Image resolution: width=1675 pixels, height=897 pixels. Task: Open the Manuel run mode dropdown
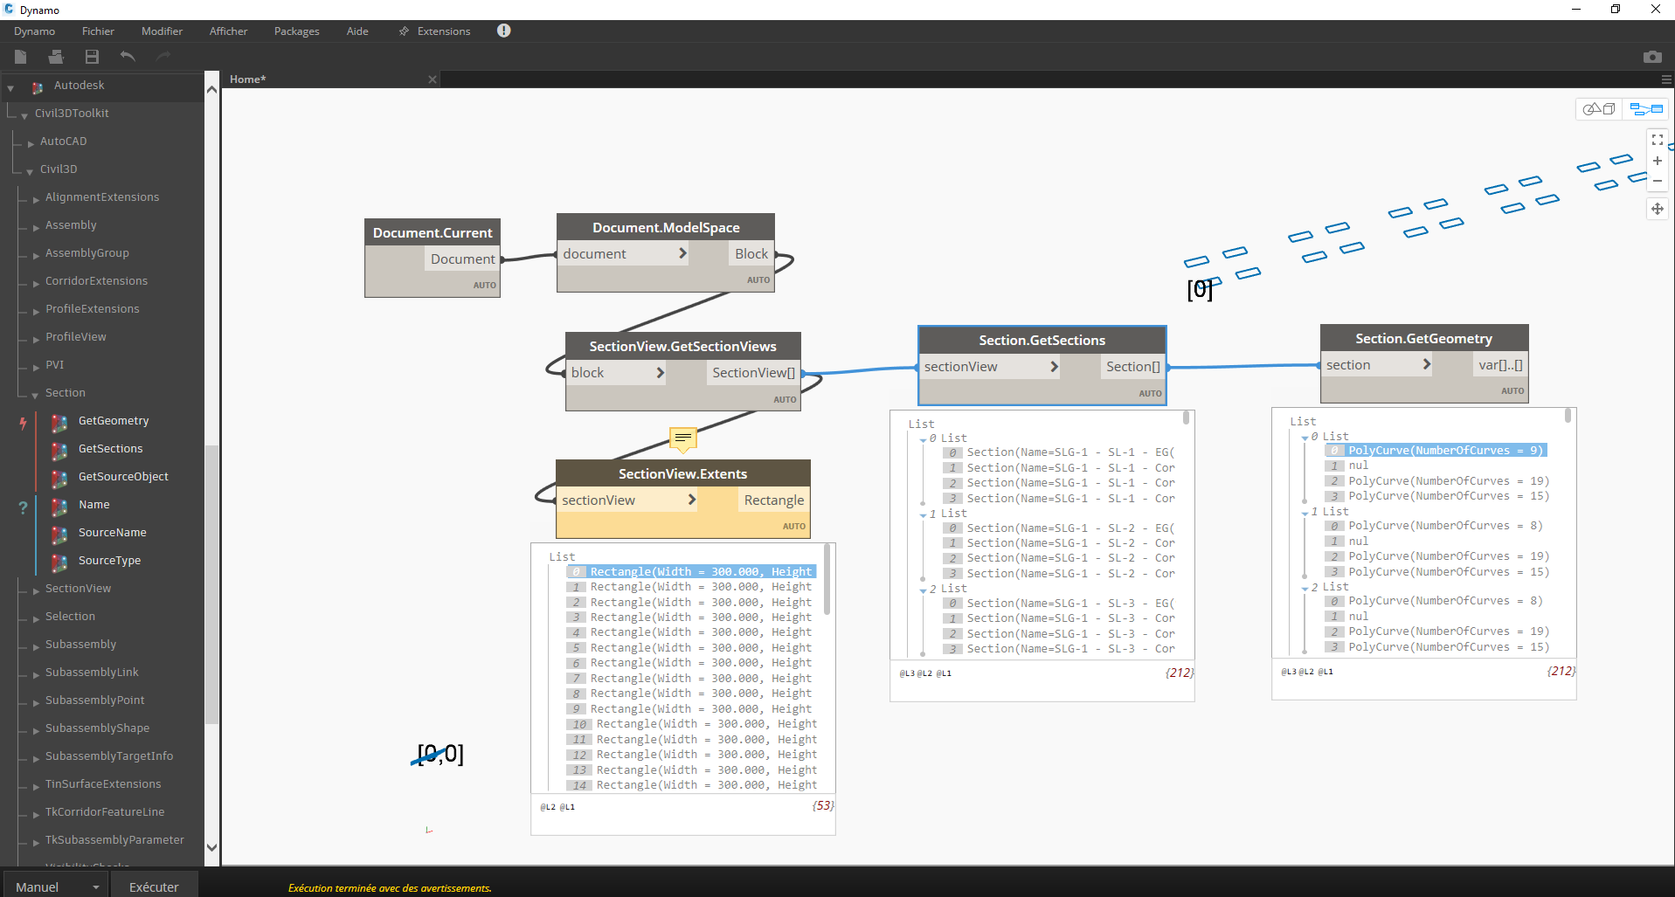click(55, 887)
